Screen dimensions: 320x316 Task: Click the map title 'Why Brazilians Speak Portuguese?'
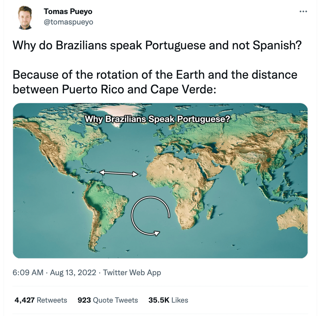point(157,119)
